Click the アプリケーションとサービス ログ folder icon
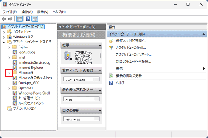The height and width of the screenshot is (138, 208). click(x=9, y=42)
